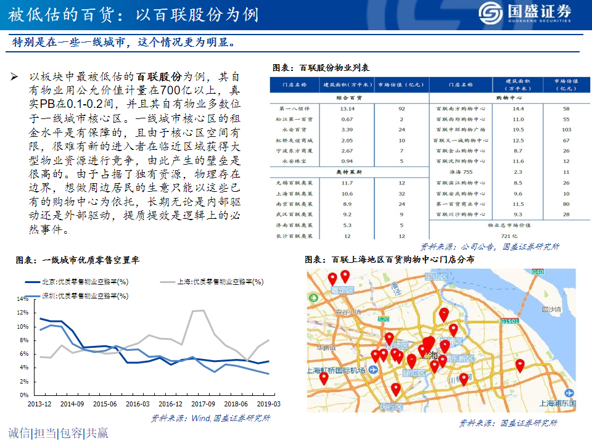Click the 南京百联奥莱 cell
This screenshot has width=592, height=444.
pos(295,204)
